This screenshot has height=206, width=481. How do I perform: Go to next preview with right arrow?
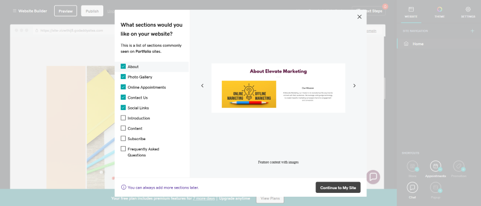pyautogui.click(x=354, y=86)
